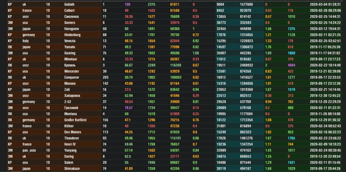This screenshot has height=172, width=346.
Task: Select the italy nation cell
Action: pos(26,41)
